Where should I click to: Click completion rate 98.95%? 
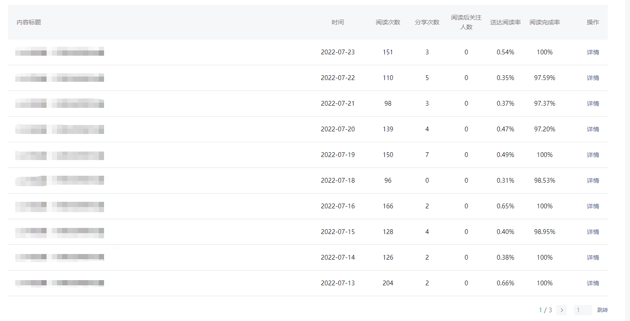point(545,232)
